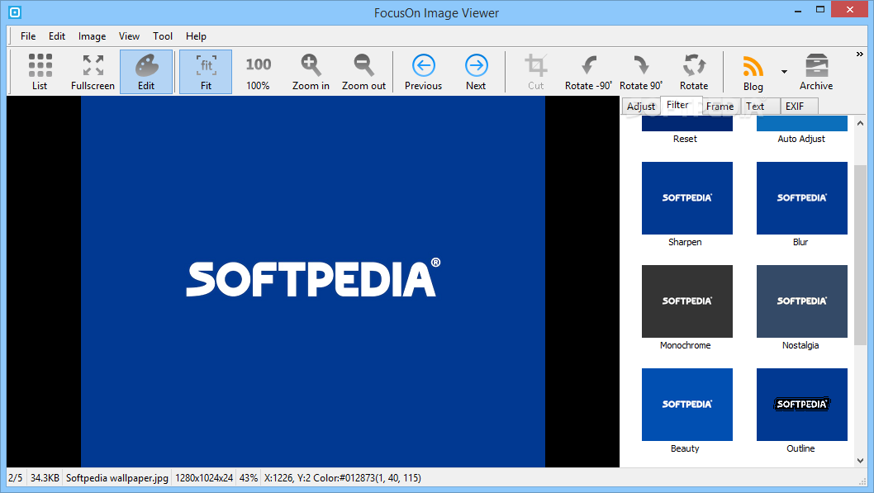Open the Edit menu
Viewport: 874px width, 493px height.
coord(57,36)
